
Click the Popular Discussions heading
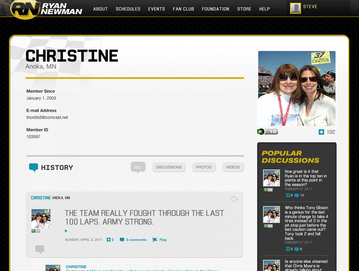point(290,157)
